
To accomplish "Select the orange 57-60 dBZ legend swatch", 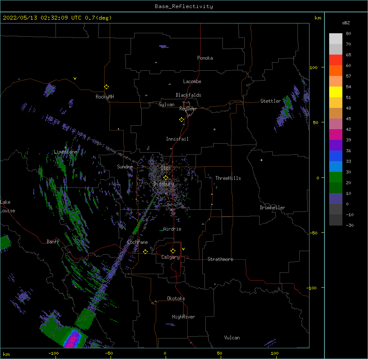I will click(x=336, y=70).
